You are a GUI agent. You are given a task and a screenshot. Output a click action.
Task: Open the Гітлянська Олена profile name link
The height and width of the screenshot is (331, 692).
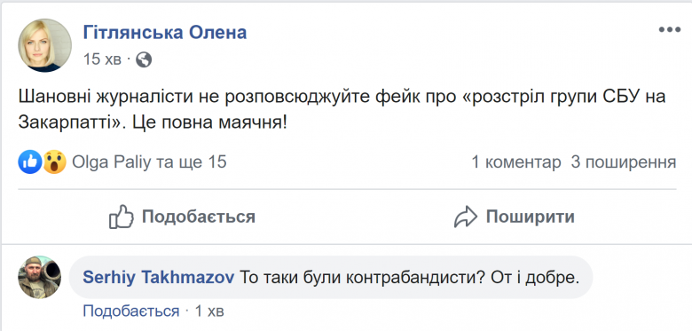click(x=165, y=33)
